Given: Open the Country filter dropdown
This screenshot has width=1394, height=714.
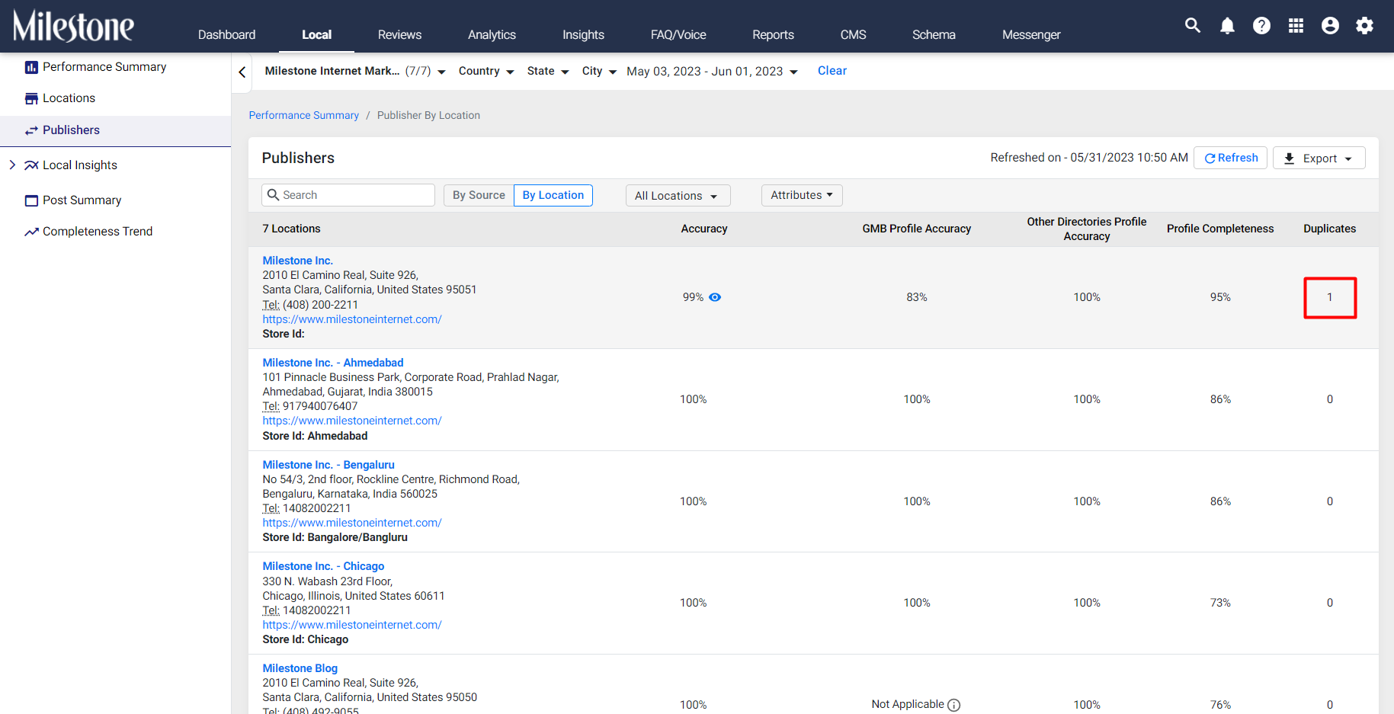Looking at the screenshot, I should pyautogui.click(x=486, y=71).
